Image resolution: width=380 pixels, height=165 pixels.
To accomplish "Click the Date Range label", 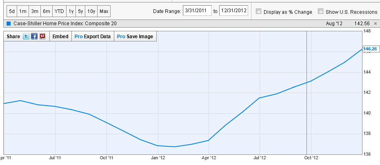I will 167,11.
